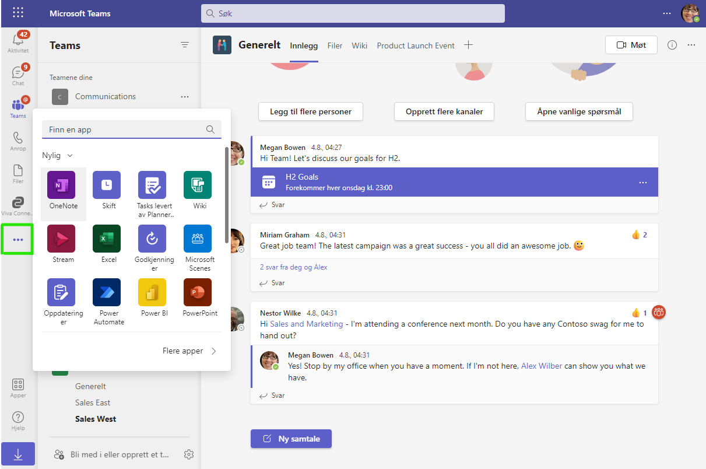706x469 pixels.
Task: Open Flere apper
Action: click(187, 351)
